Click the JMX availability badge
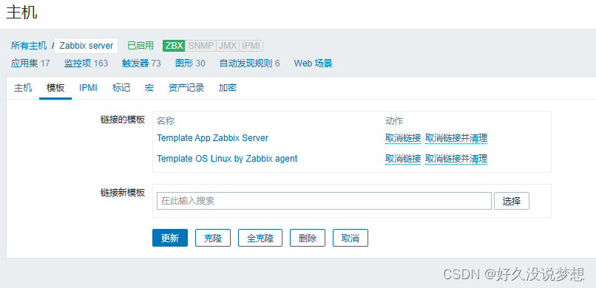 click(228, 46)
